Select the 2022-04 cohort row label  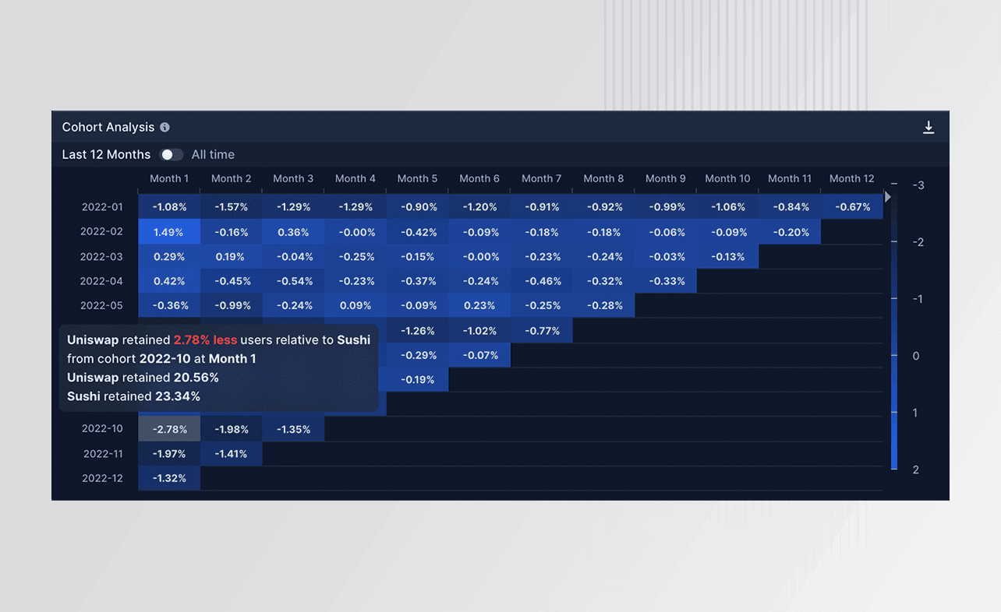[102, 281]
